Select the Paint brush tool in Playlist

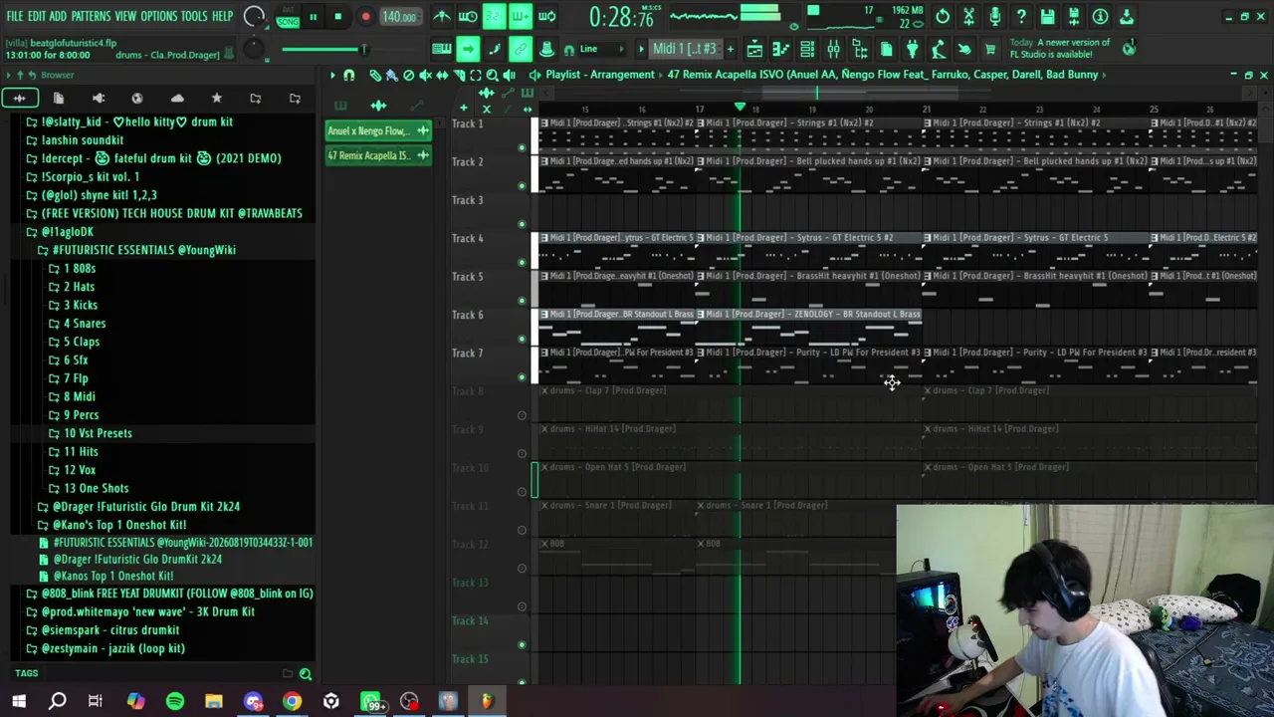pos(391,75)
